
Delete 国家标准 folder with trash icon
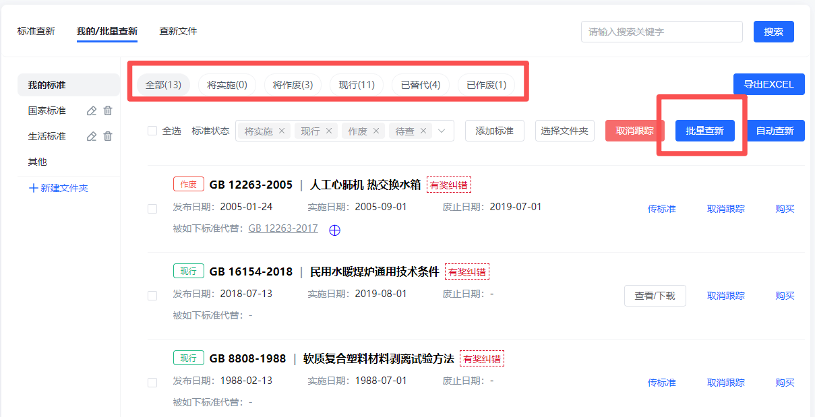click(x=108, y=110)
